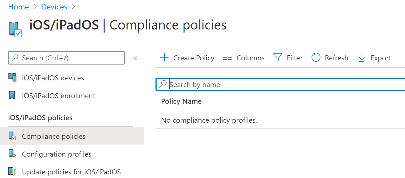Viewport: 405px width, 178px height.
Task: Sort by the Policy Name column header
Action: pos(181,101)
